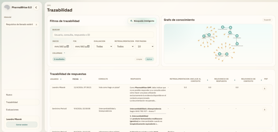Click query text 'hola como hago un pizza?'
Image resolution: width=278 pixels, height=132 pixels.
109,88
